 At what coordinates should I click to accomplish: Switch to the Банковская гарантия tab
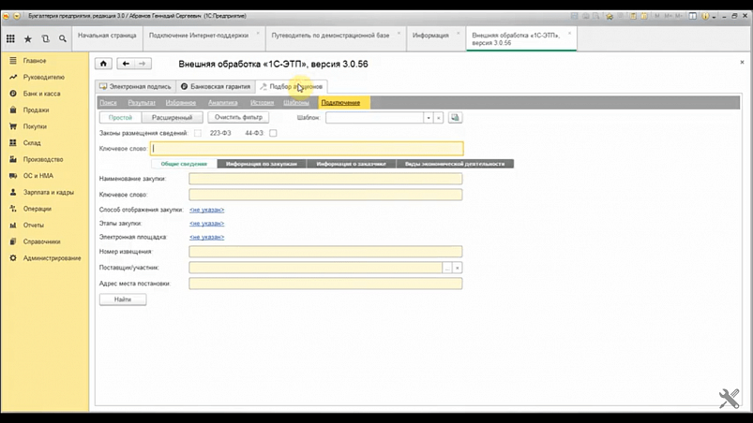point(215,86)
